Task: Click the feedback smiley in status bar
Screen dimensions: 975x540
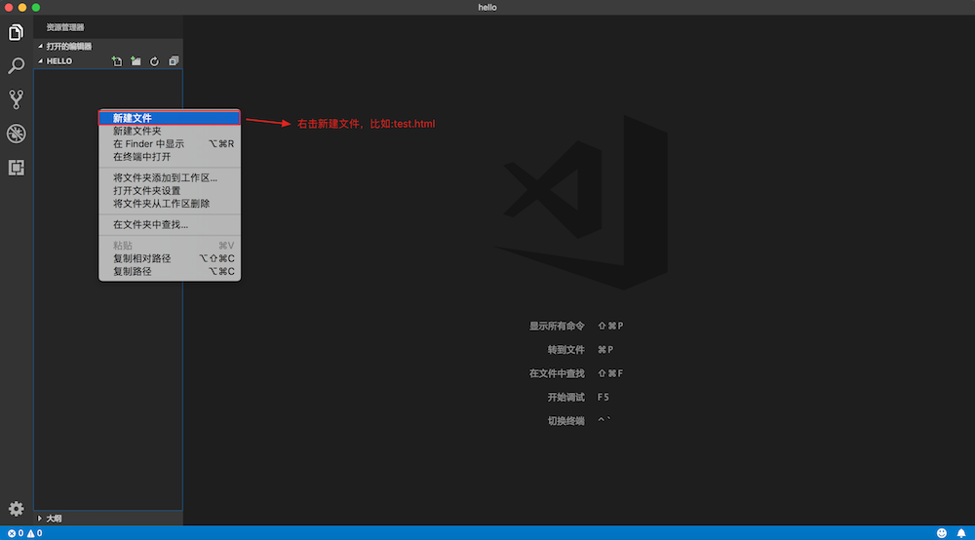Action: [942, 533]
